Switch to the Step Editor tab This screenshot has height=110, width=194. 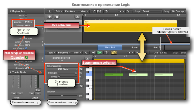click(156, 47)
